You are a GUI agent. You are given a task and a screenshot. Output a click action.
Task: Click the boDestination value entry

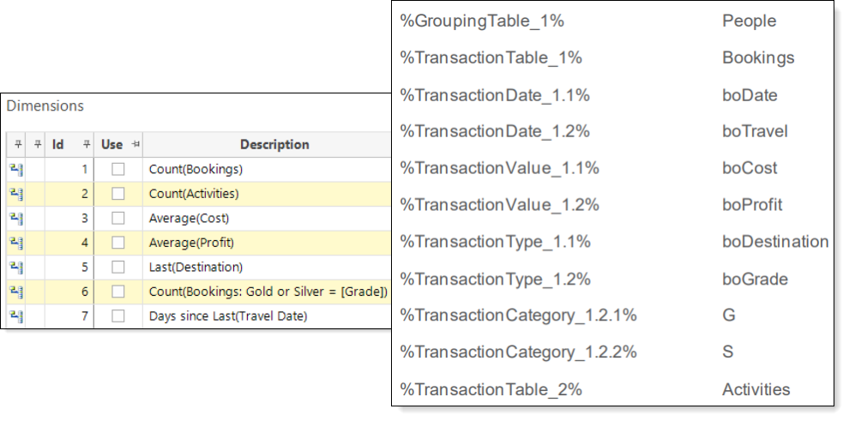(775, 241)
